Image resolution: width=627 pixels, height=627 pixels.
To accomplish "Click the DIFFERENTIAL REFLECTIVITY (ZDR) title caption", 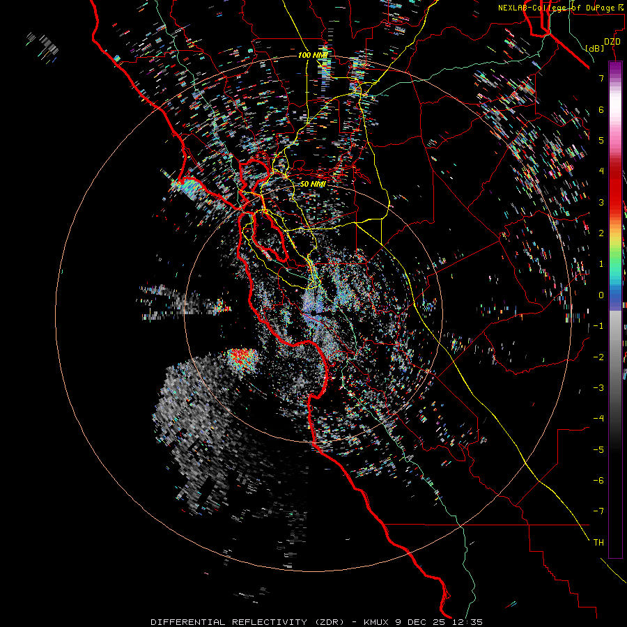I will point(316,622).
